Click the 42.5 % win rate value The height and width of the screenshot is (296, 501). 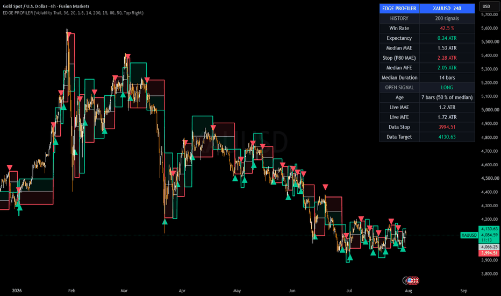click(447, 28)
